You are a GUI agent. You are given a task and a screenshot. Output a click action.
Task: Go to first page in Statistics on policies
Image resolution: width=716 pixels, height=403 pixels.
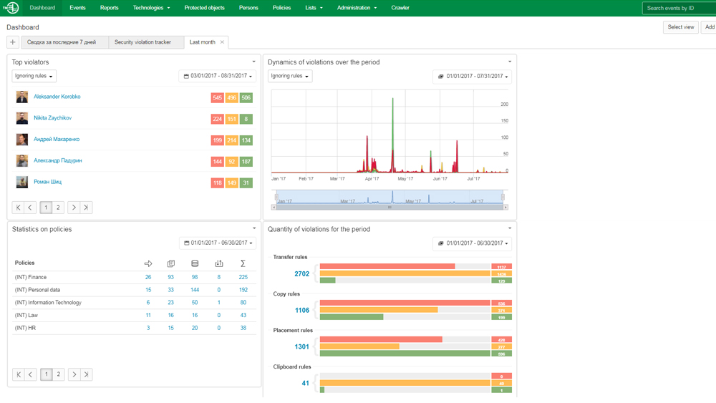(19, 374)
